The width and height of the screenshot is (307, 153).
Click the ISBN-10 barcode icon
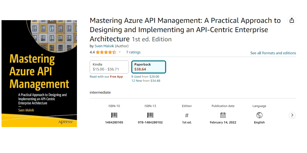pyautogui.click(x=114, y=115)
